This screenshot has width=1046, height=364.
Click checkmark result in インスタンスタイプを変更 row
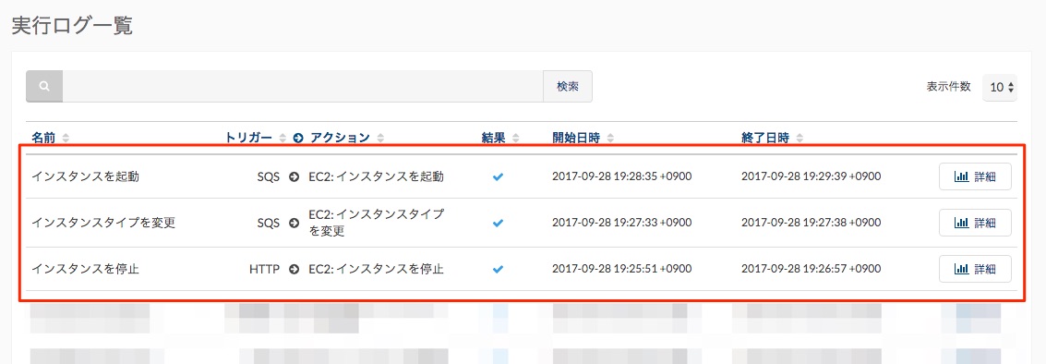point(498,223)
